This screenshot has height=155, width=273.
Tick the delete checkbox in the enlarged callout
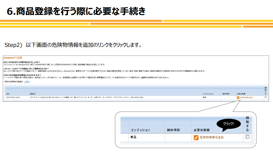coord(247,137)
